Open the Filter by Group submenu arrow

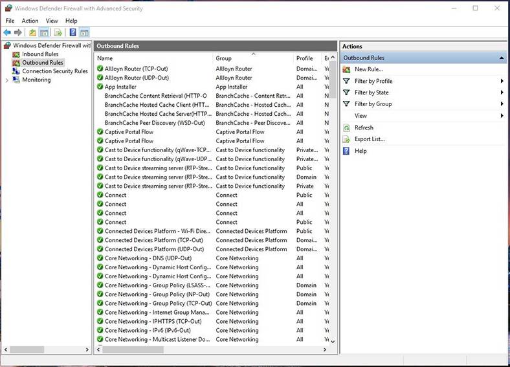point(502,104)
